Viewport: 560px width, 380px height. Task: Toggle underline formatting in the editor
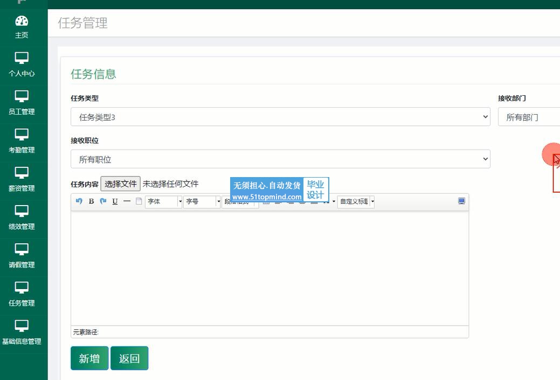(x=115, y=201)
